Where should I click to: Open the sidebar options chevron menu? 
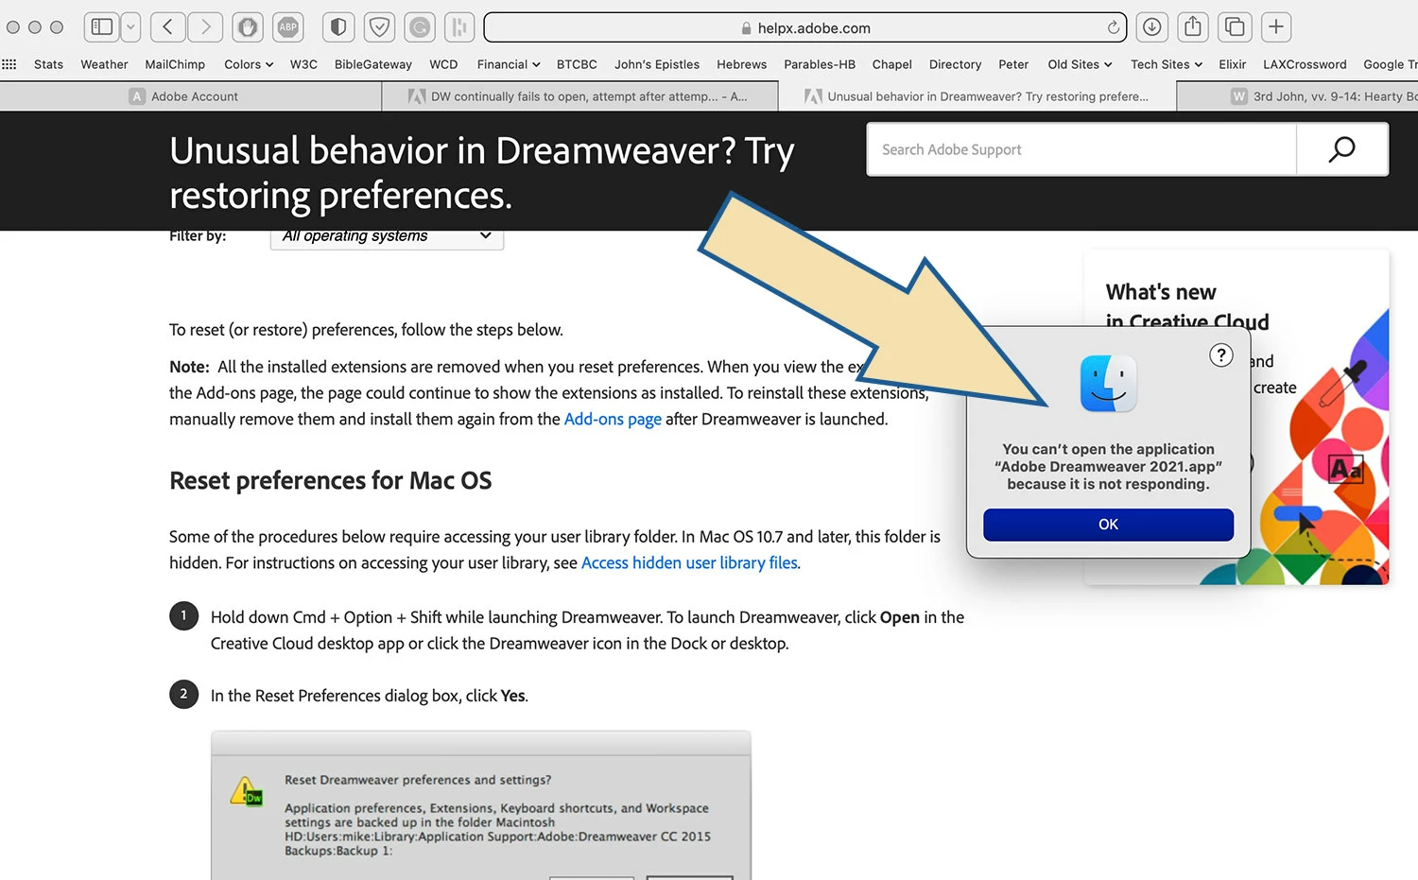pyautogui.click(x=130, y=27)
